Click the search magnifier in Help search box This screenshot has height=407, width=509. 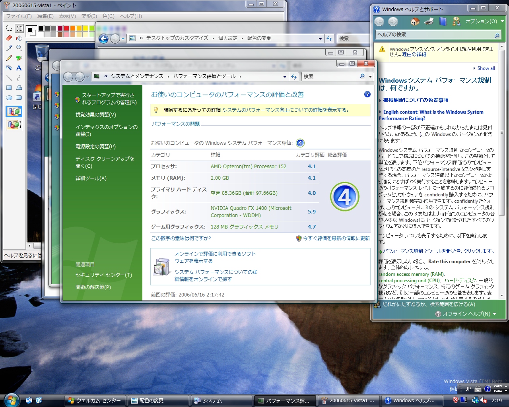497,35
